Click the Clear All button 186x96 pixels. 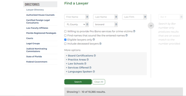(99, 82)
